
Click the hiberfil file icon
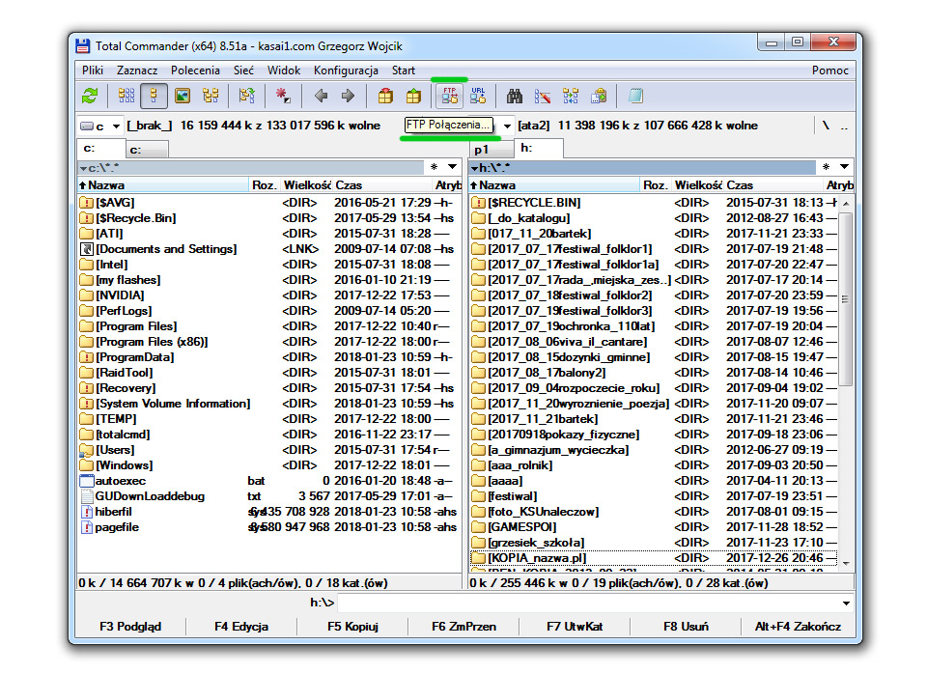87,512
